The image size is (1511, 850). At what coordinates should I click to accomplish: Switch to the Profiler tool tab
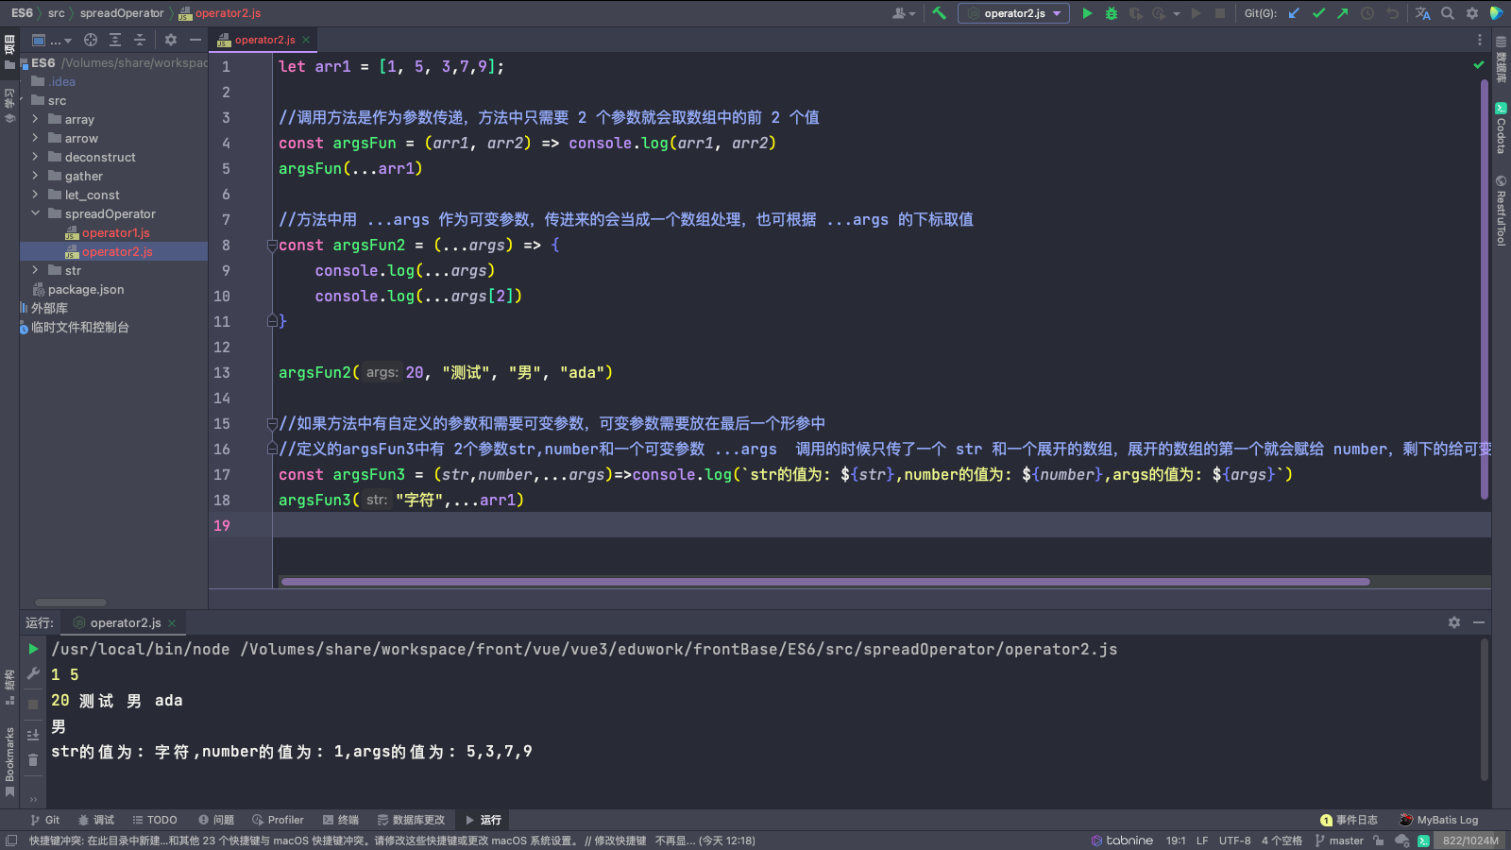(278, 820)
